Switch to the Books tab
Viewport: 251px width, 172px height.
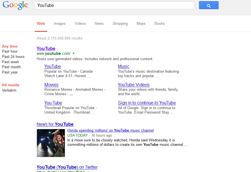point(159,24)
